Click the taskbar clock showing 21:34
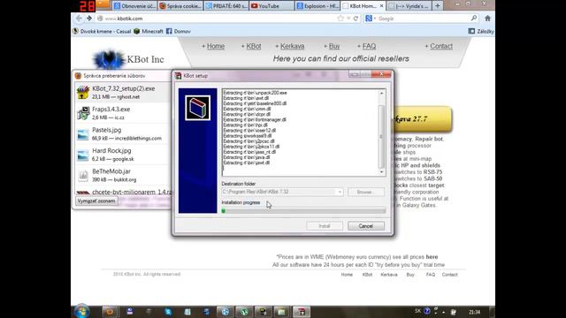The width and height of the screenshot is (566, 318). click(474, 312)
